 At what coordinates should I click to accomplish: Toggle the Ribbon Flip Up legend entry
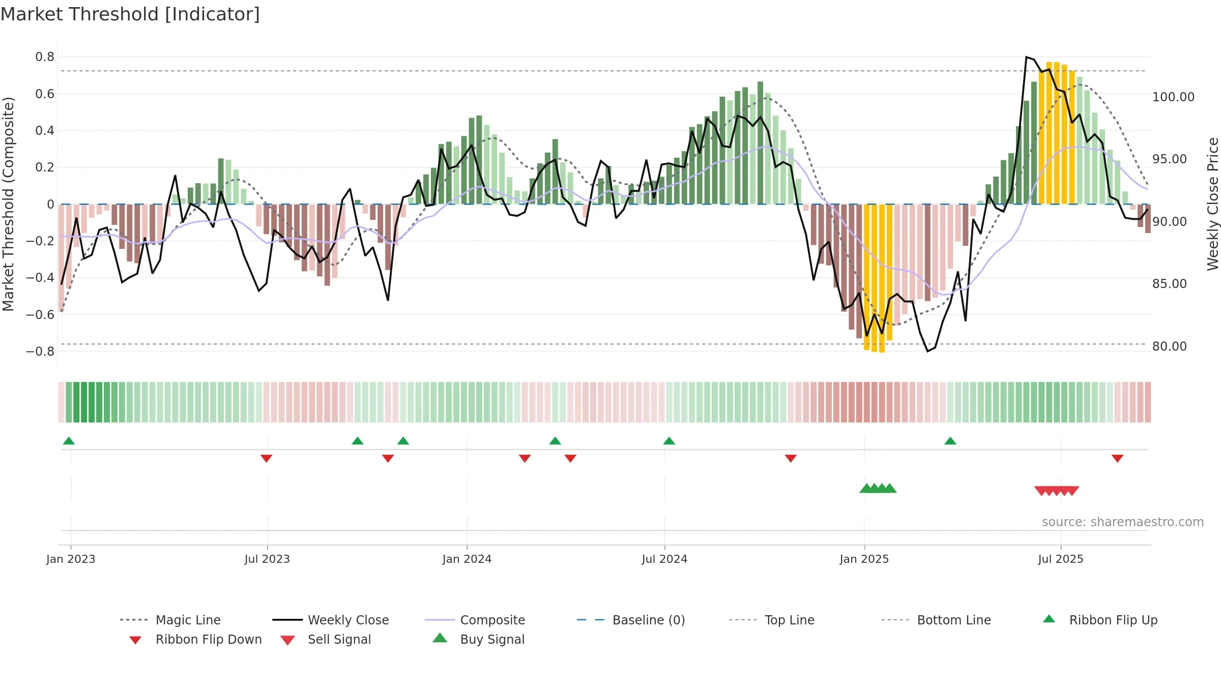tap(1100, 620)
